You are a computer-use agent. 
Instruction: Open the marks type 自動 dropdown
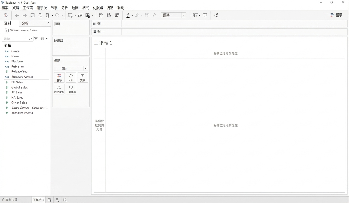coord(71,68)
